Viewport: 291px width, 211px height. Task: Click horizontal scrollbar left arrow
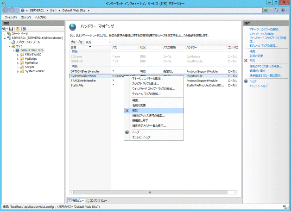pos(71,192)
